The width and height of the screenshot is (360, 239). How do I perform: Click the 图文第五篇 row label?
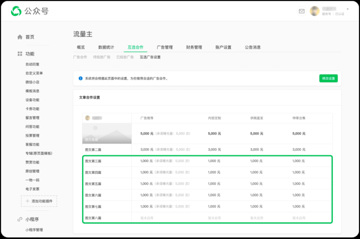click(93, 184)
